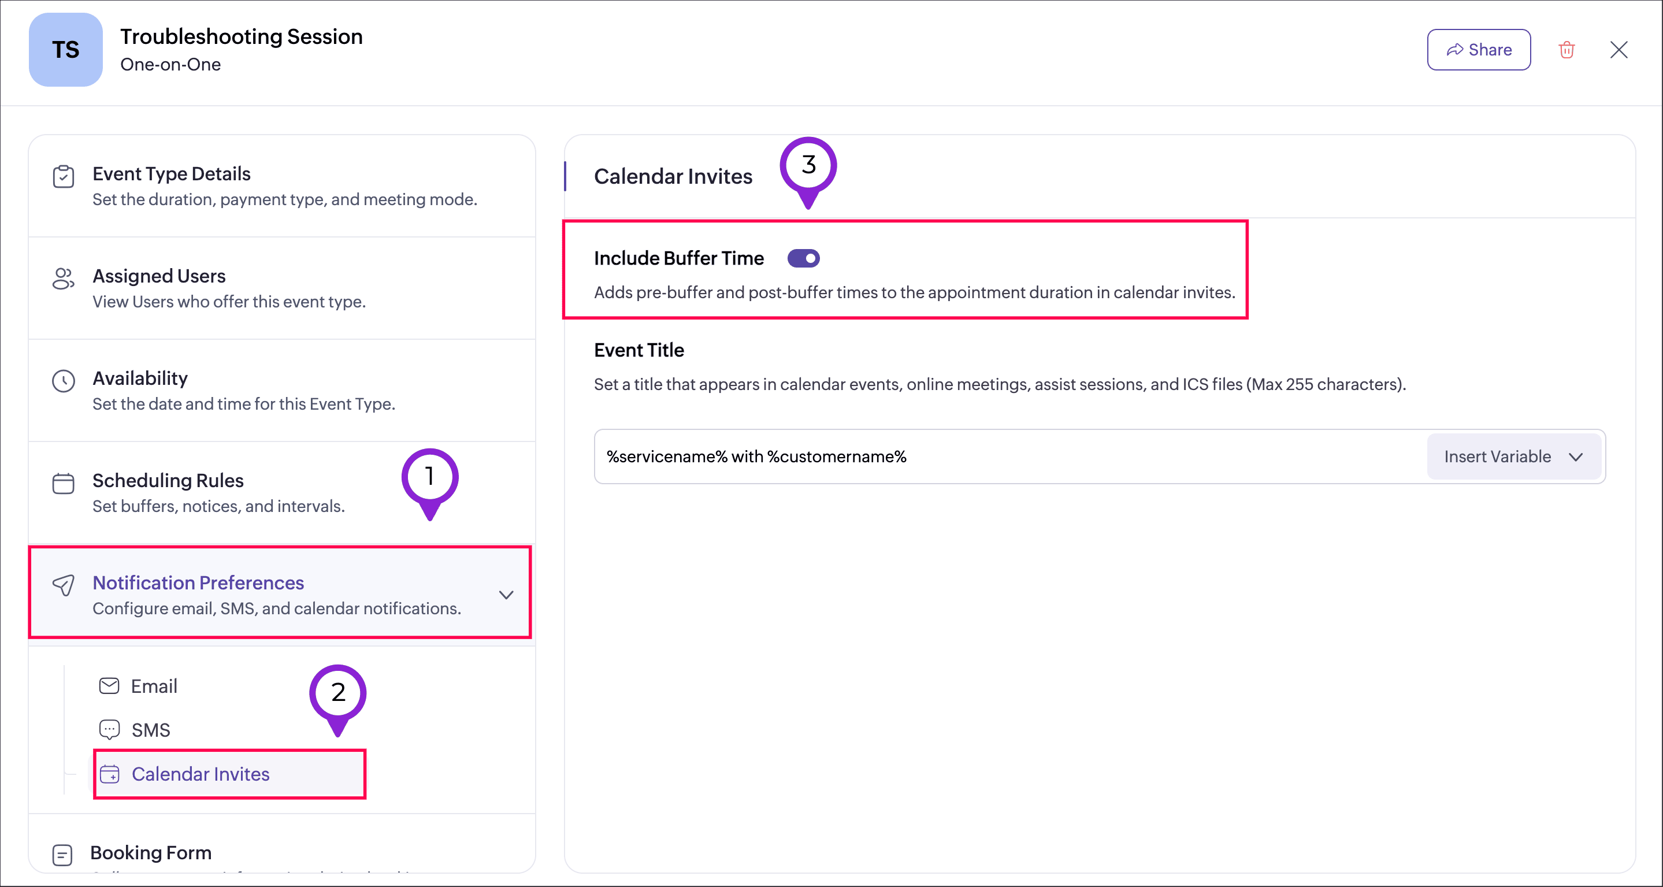Click the Availability clock icon

[63, 381]
